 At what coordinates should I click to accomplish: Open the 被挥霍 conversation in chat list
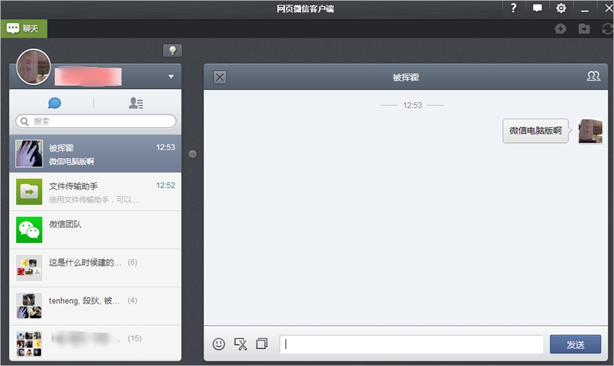click(x=95, y=154)
